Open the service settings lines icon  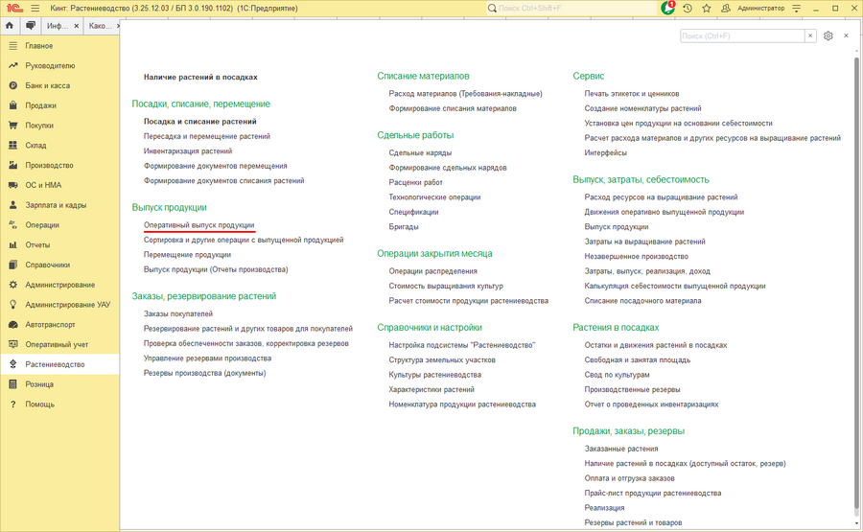797,9
